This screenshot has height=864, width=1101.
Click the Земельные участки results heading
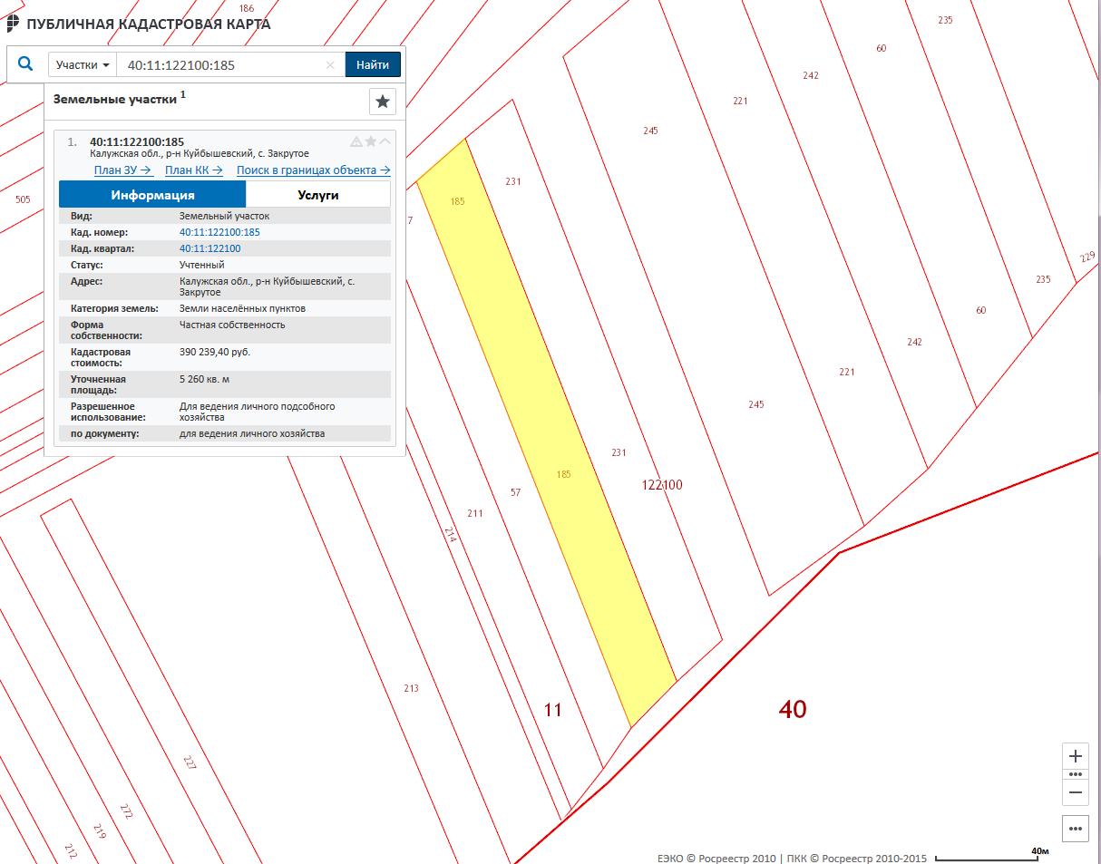click(x=115, y=99)
